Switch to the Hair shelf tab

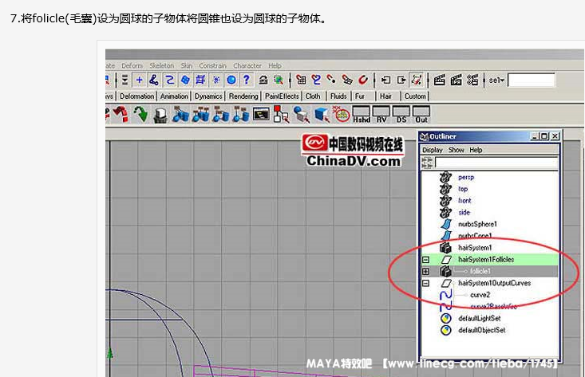click(385, 96)
